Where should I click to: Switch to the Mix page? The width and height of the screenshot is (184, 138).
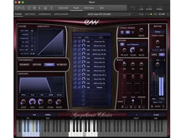[x=102, y=8]
